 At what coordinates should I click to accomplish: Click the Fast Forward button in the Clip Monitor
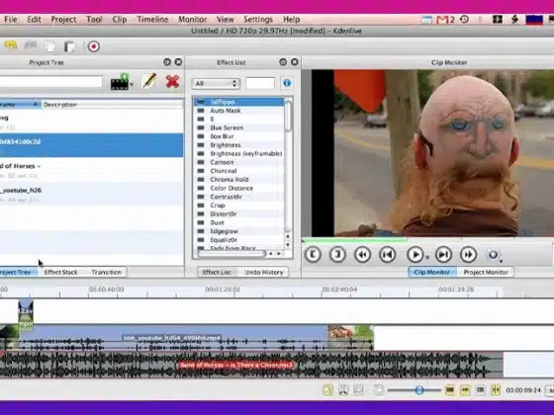(469, 255)
